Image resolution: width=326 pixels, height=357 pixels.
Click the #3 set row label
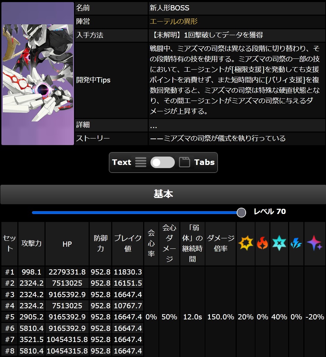(9, 294)
